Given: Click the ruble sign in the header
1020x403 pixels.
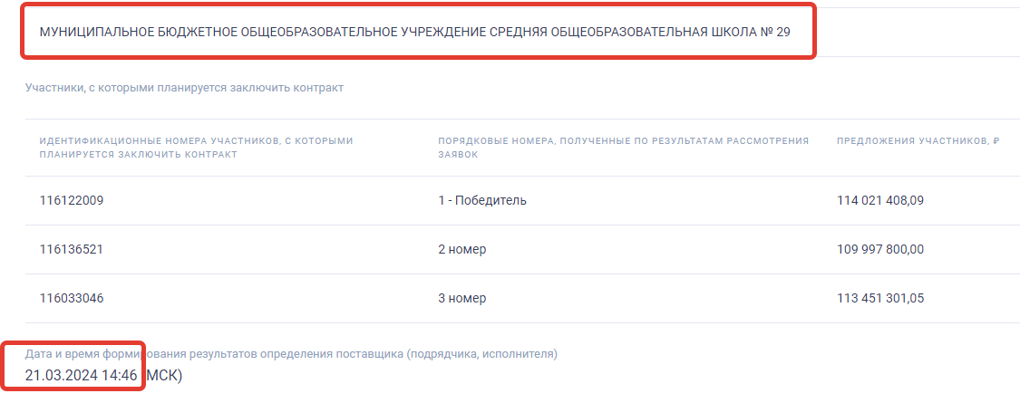Looking at the screenshot, I should (996, 141).
